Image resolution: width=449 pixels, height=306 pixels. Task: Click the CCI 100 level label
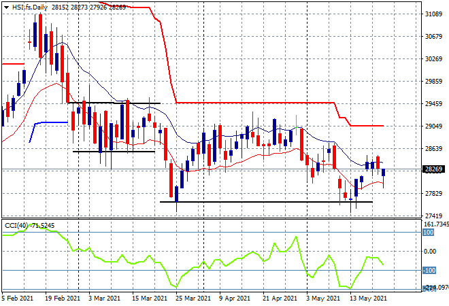428,232
